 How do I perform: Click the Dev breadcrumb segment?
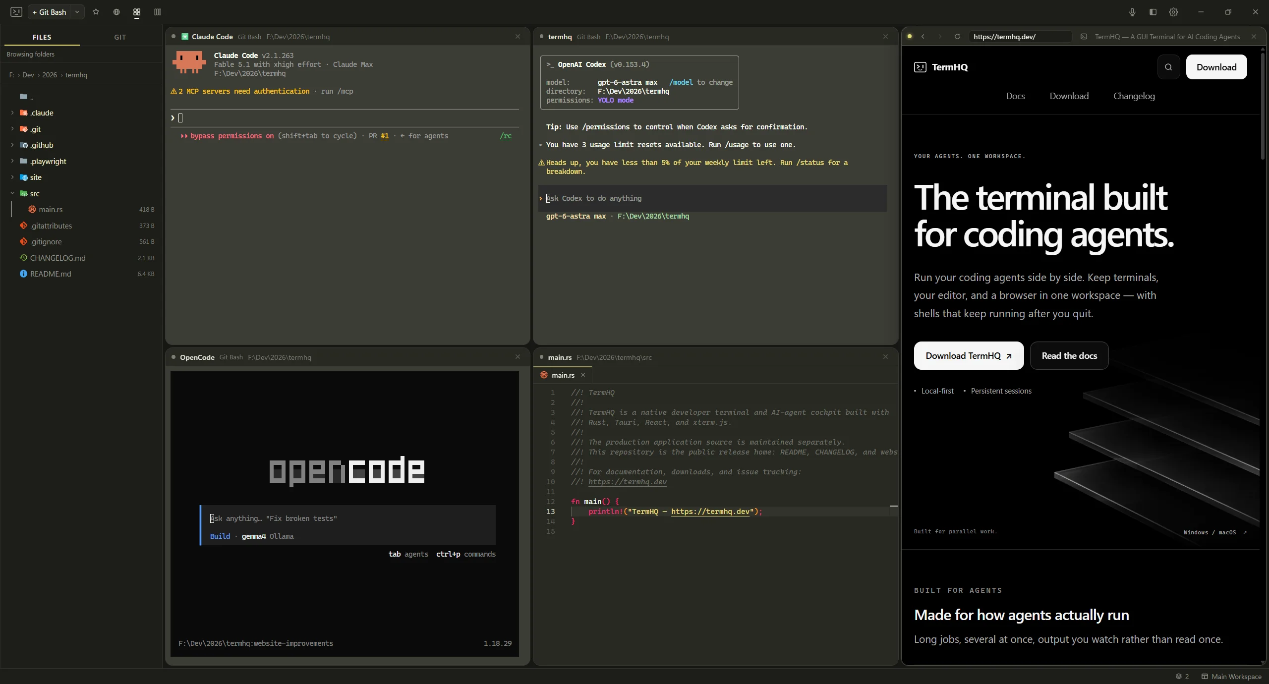tap(28, 75)
